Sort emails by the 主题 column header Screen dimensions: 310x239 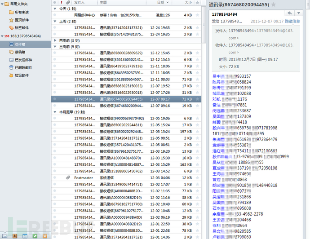click(122, 2)
